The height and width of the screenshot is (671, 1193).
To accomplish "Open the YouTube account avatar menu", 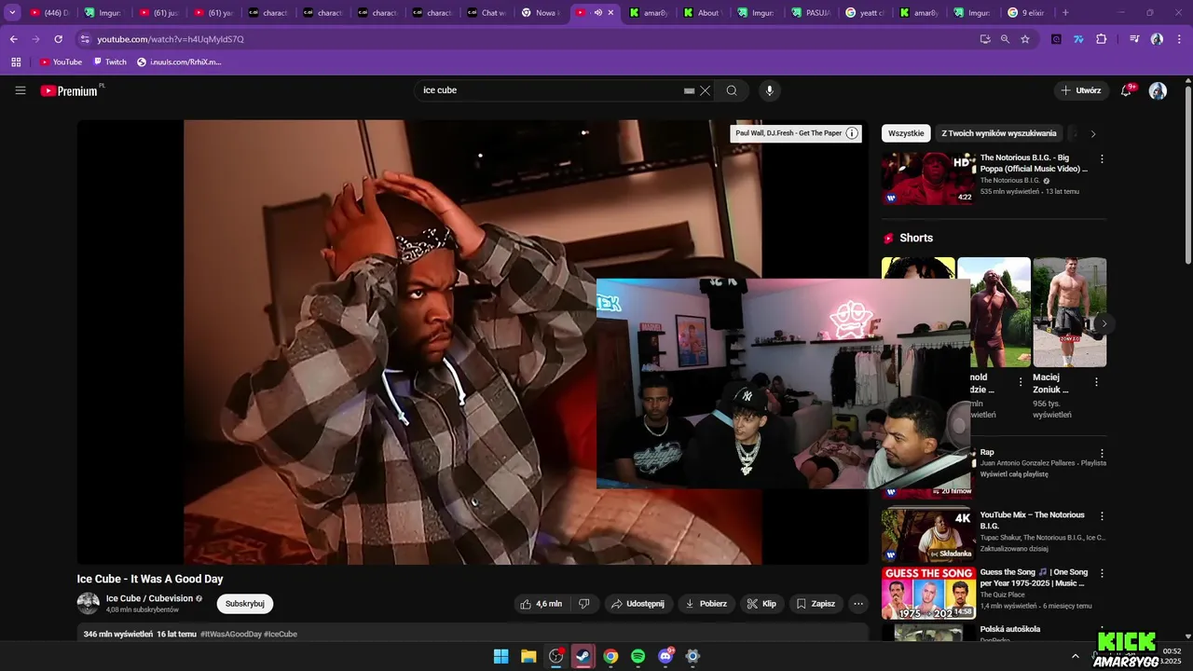I will click(1158, 90).
